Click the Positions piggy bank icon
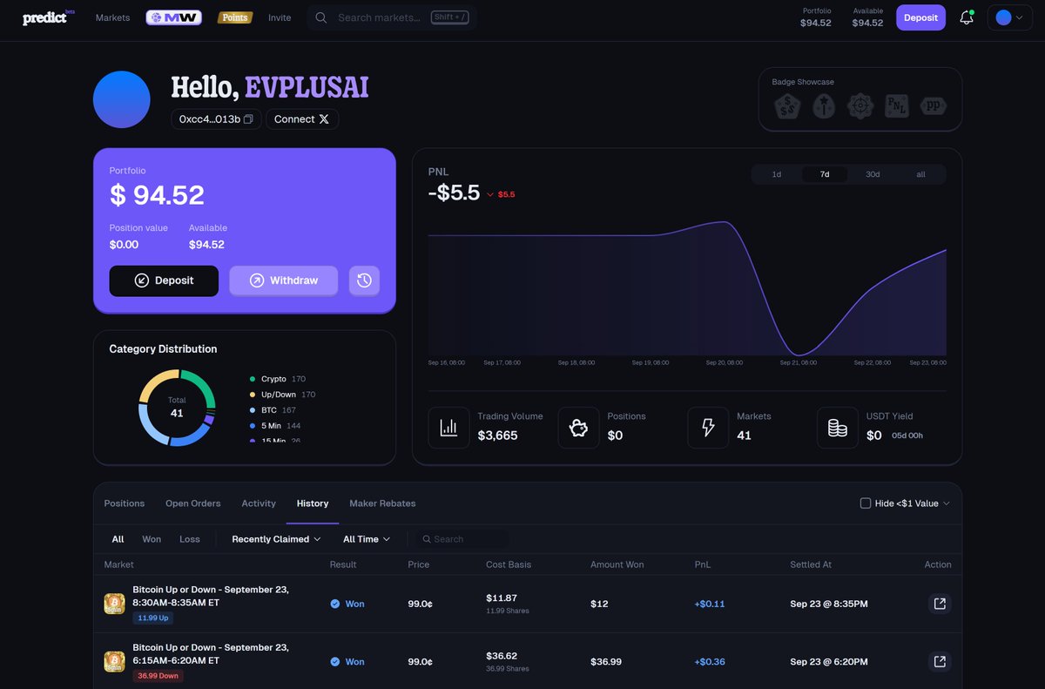 click(x=578, y=428)
